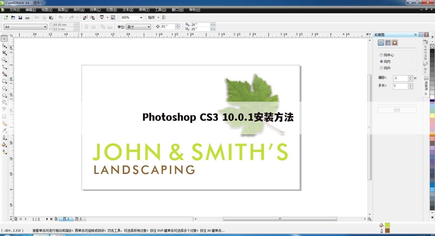The height and width of the screenshot is (236, 435).
Task: Select the Shape tool
Action: [4, 46]
